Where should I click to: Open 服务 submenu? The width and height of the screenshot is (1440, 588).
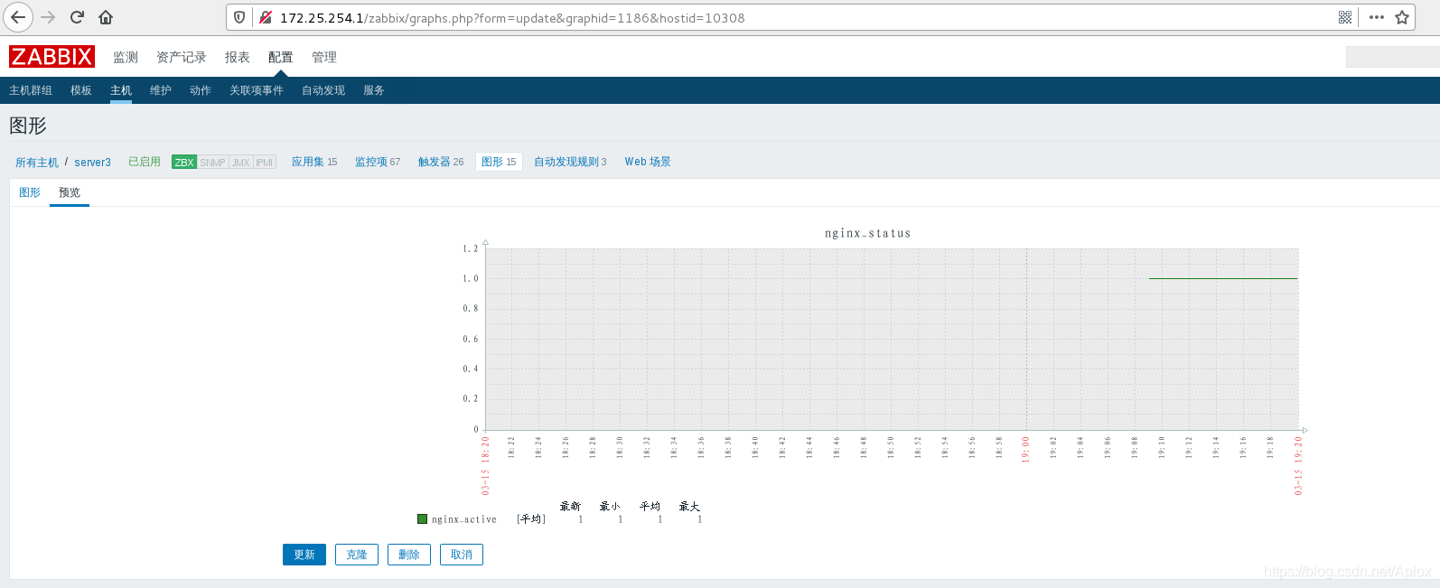click(x=374, y=90)
